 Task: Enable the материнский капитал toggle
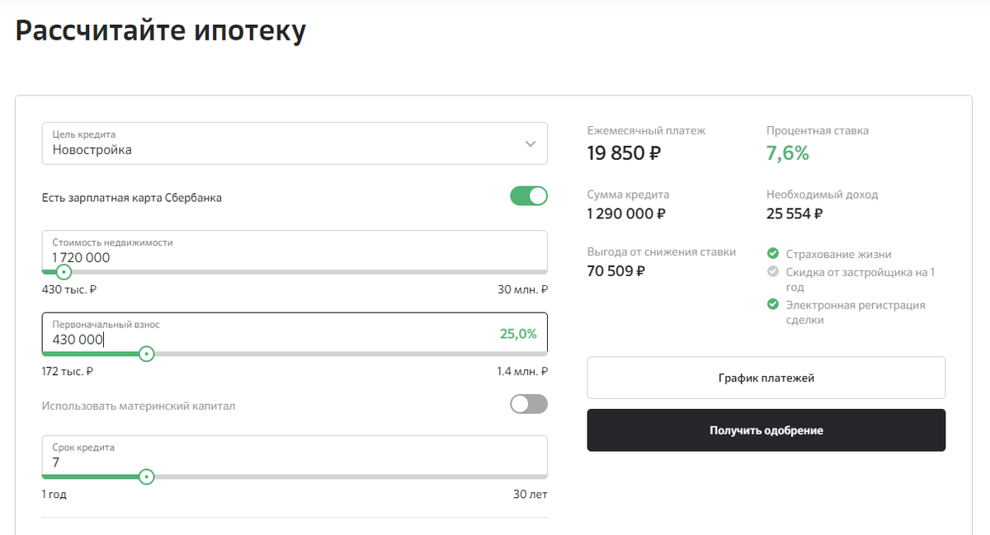click(x=529, y=404)
